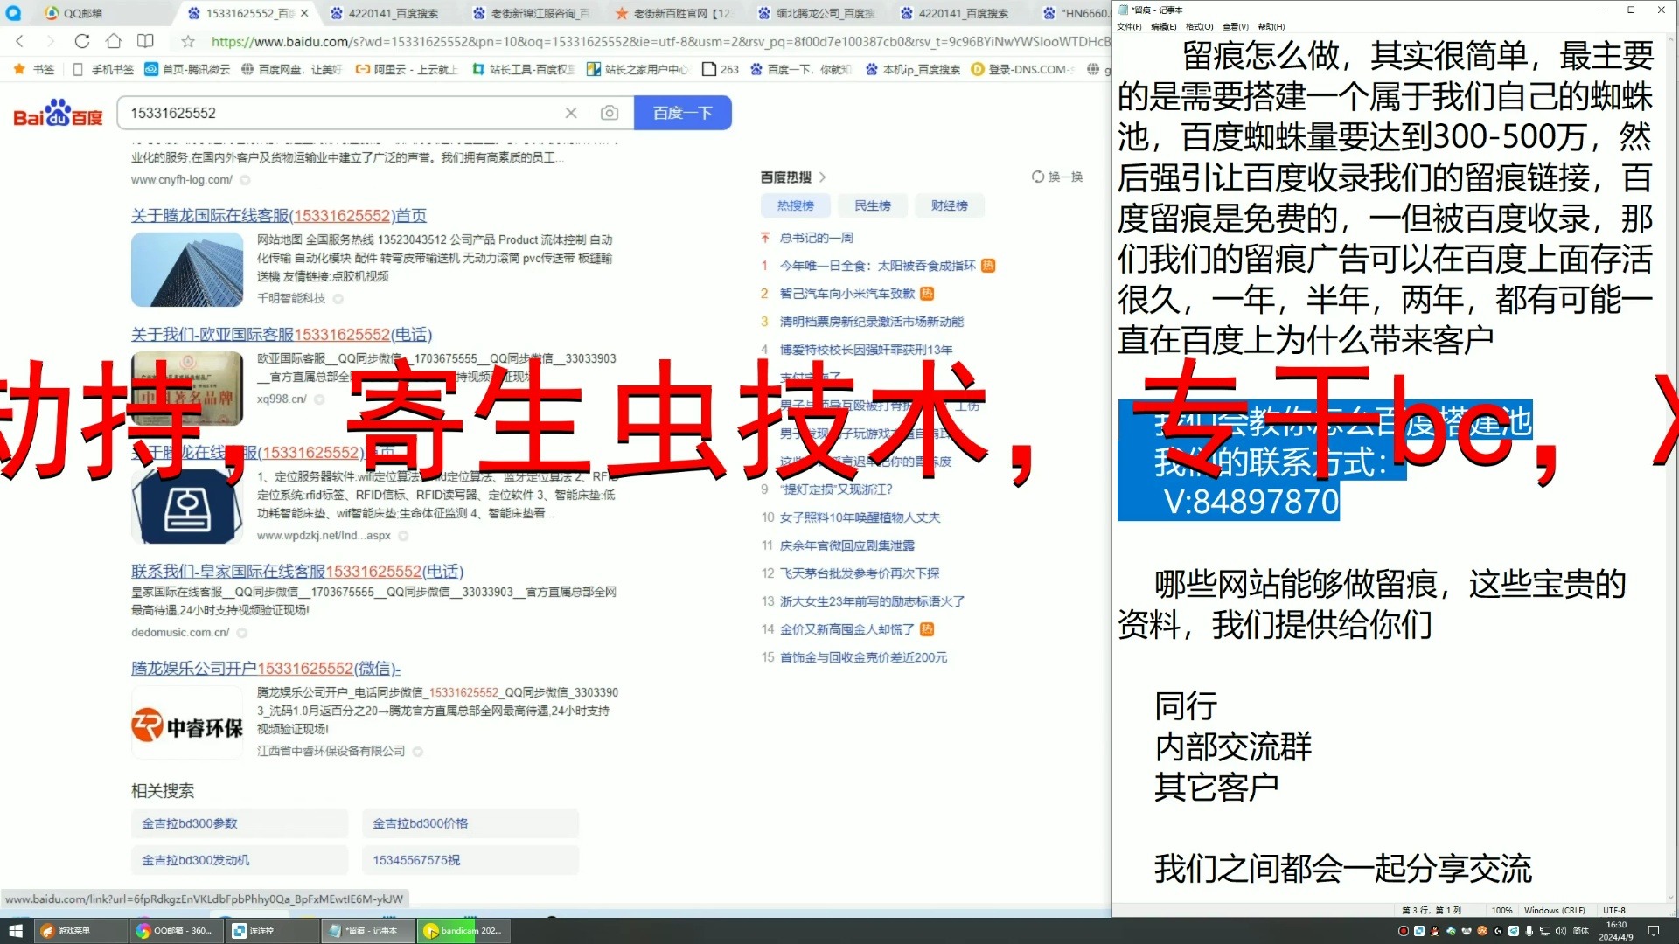Open reading mode book icon
Image resolution: width=1679 pixels, height=944 pixels.
pyautogui.click(x=145, y=41)
